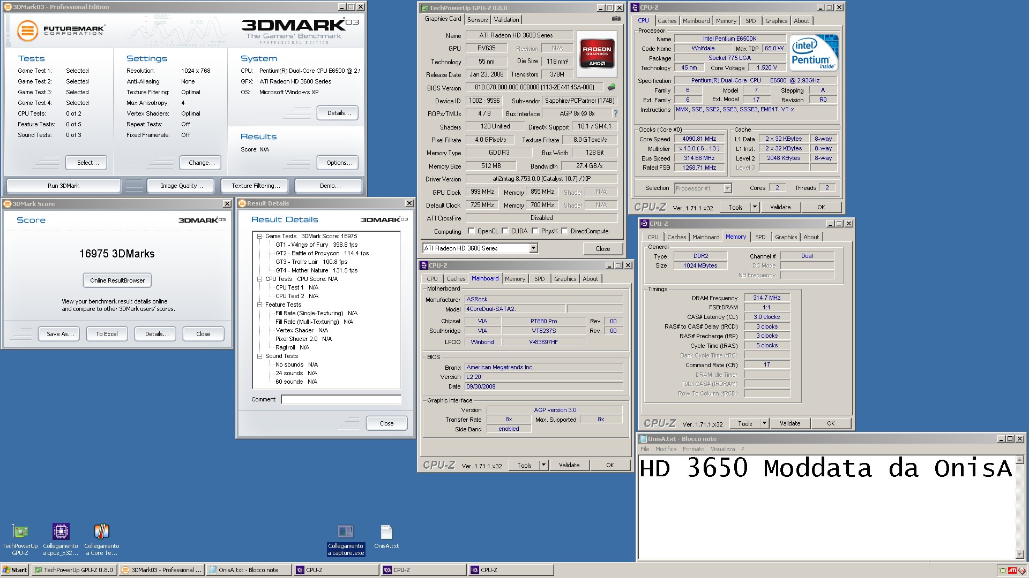This screenshot has height=578, width=1029.
Task: Click the System Details button
Action: click(339, 113)
